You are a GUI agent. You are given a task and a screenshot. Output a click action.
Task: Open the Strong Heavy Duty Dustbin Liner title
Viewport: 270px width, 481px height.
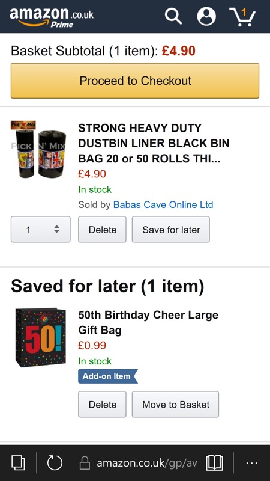[x=154, y=143]
